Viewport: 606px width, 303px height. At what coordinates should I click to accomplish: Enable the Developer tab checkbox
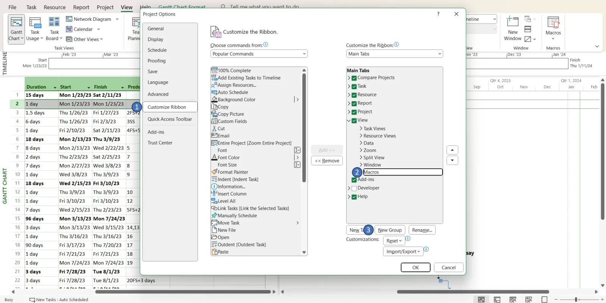[x=354, y=188]
